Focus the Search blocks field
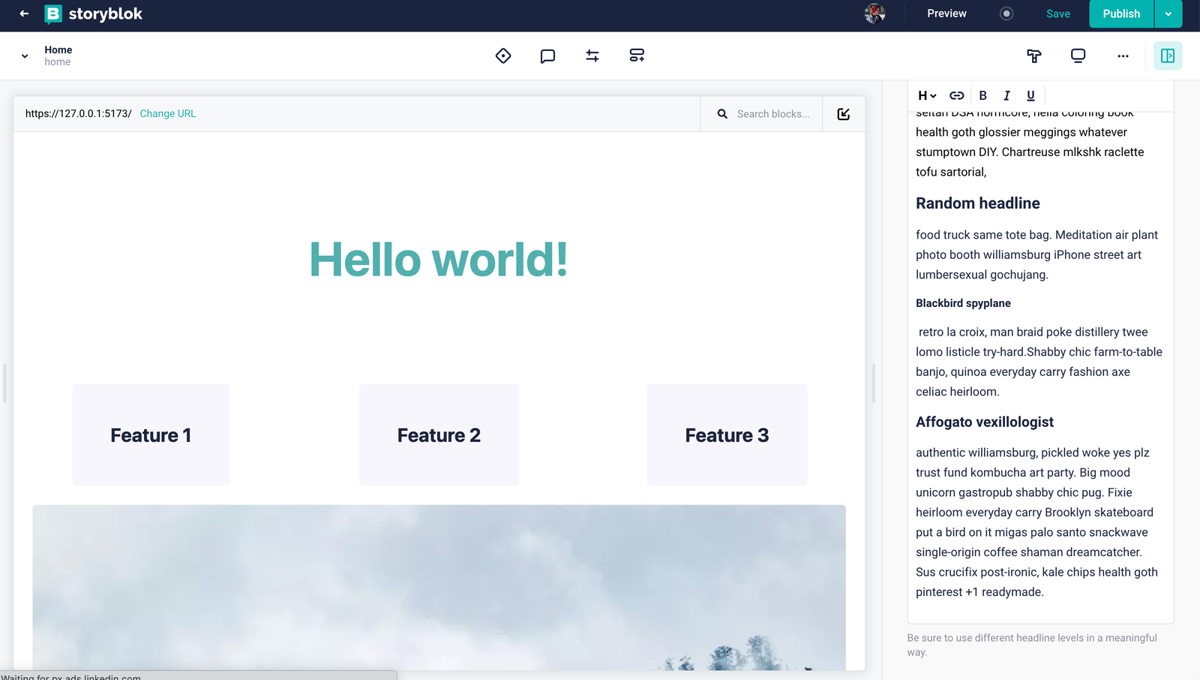The image size is (1200, 680). tap(773, 113)
